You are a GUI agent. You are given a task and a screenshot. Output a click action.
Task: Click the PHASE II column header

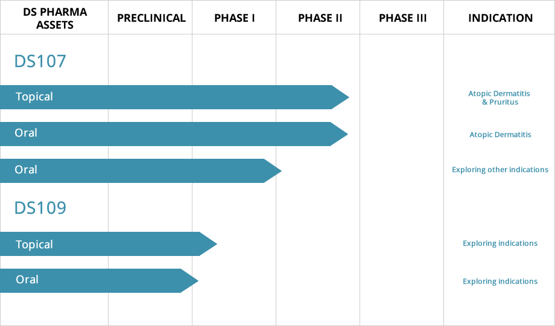(x=320, y=18)
